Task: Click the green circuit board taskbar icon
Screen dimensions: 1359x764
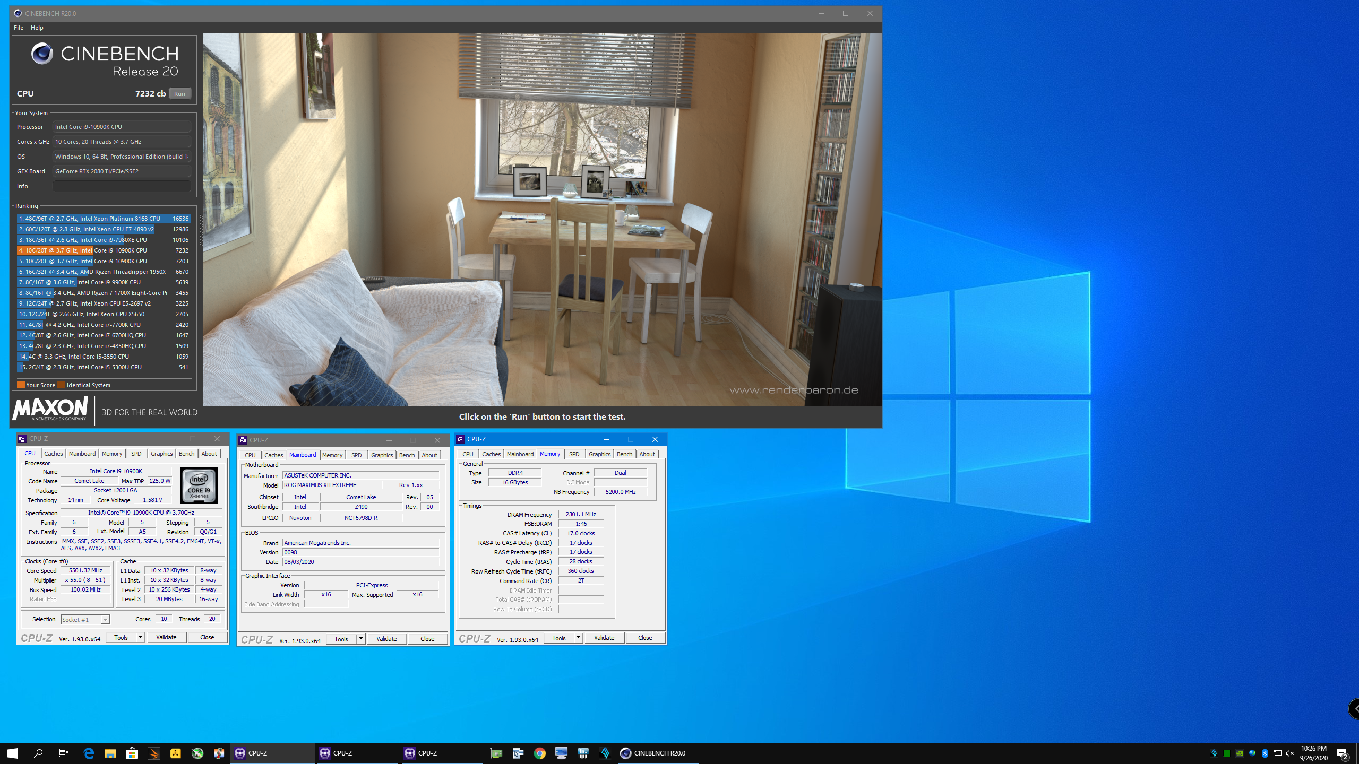Action: point(496,753)
